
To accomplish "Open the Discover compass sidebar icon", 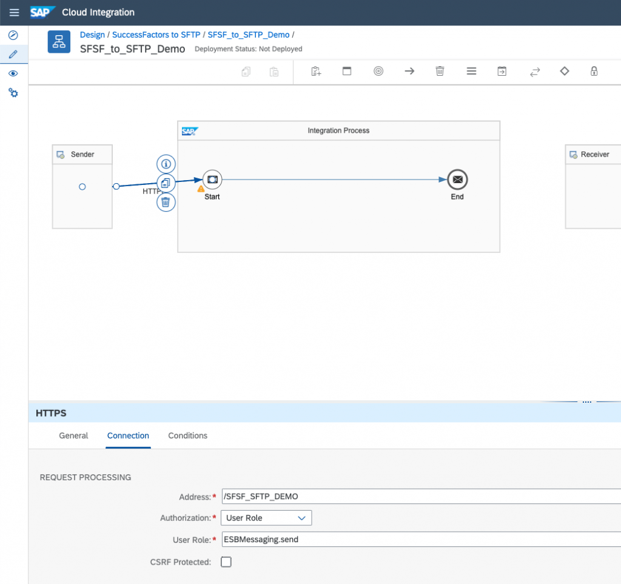I will pos(13,35).
